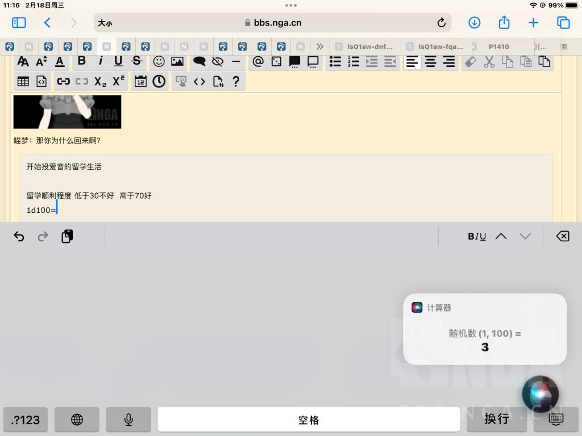The image size is (582, 436).
Task: Click the insert image icon
Action: click(x=177, y=61)
